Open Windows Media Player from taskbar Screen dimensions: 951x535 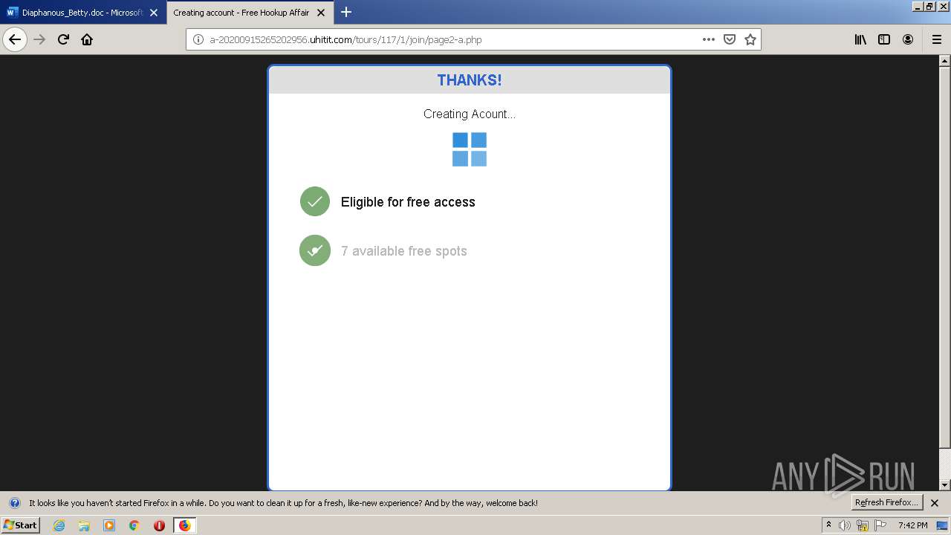coord(109,525)
